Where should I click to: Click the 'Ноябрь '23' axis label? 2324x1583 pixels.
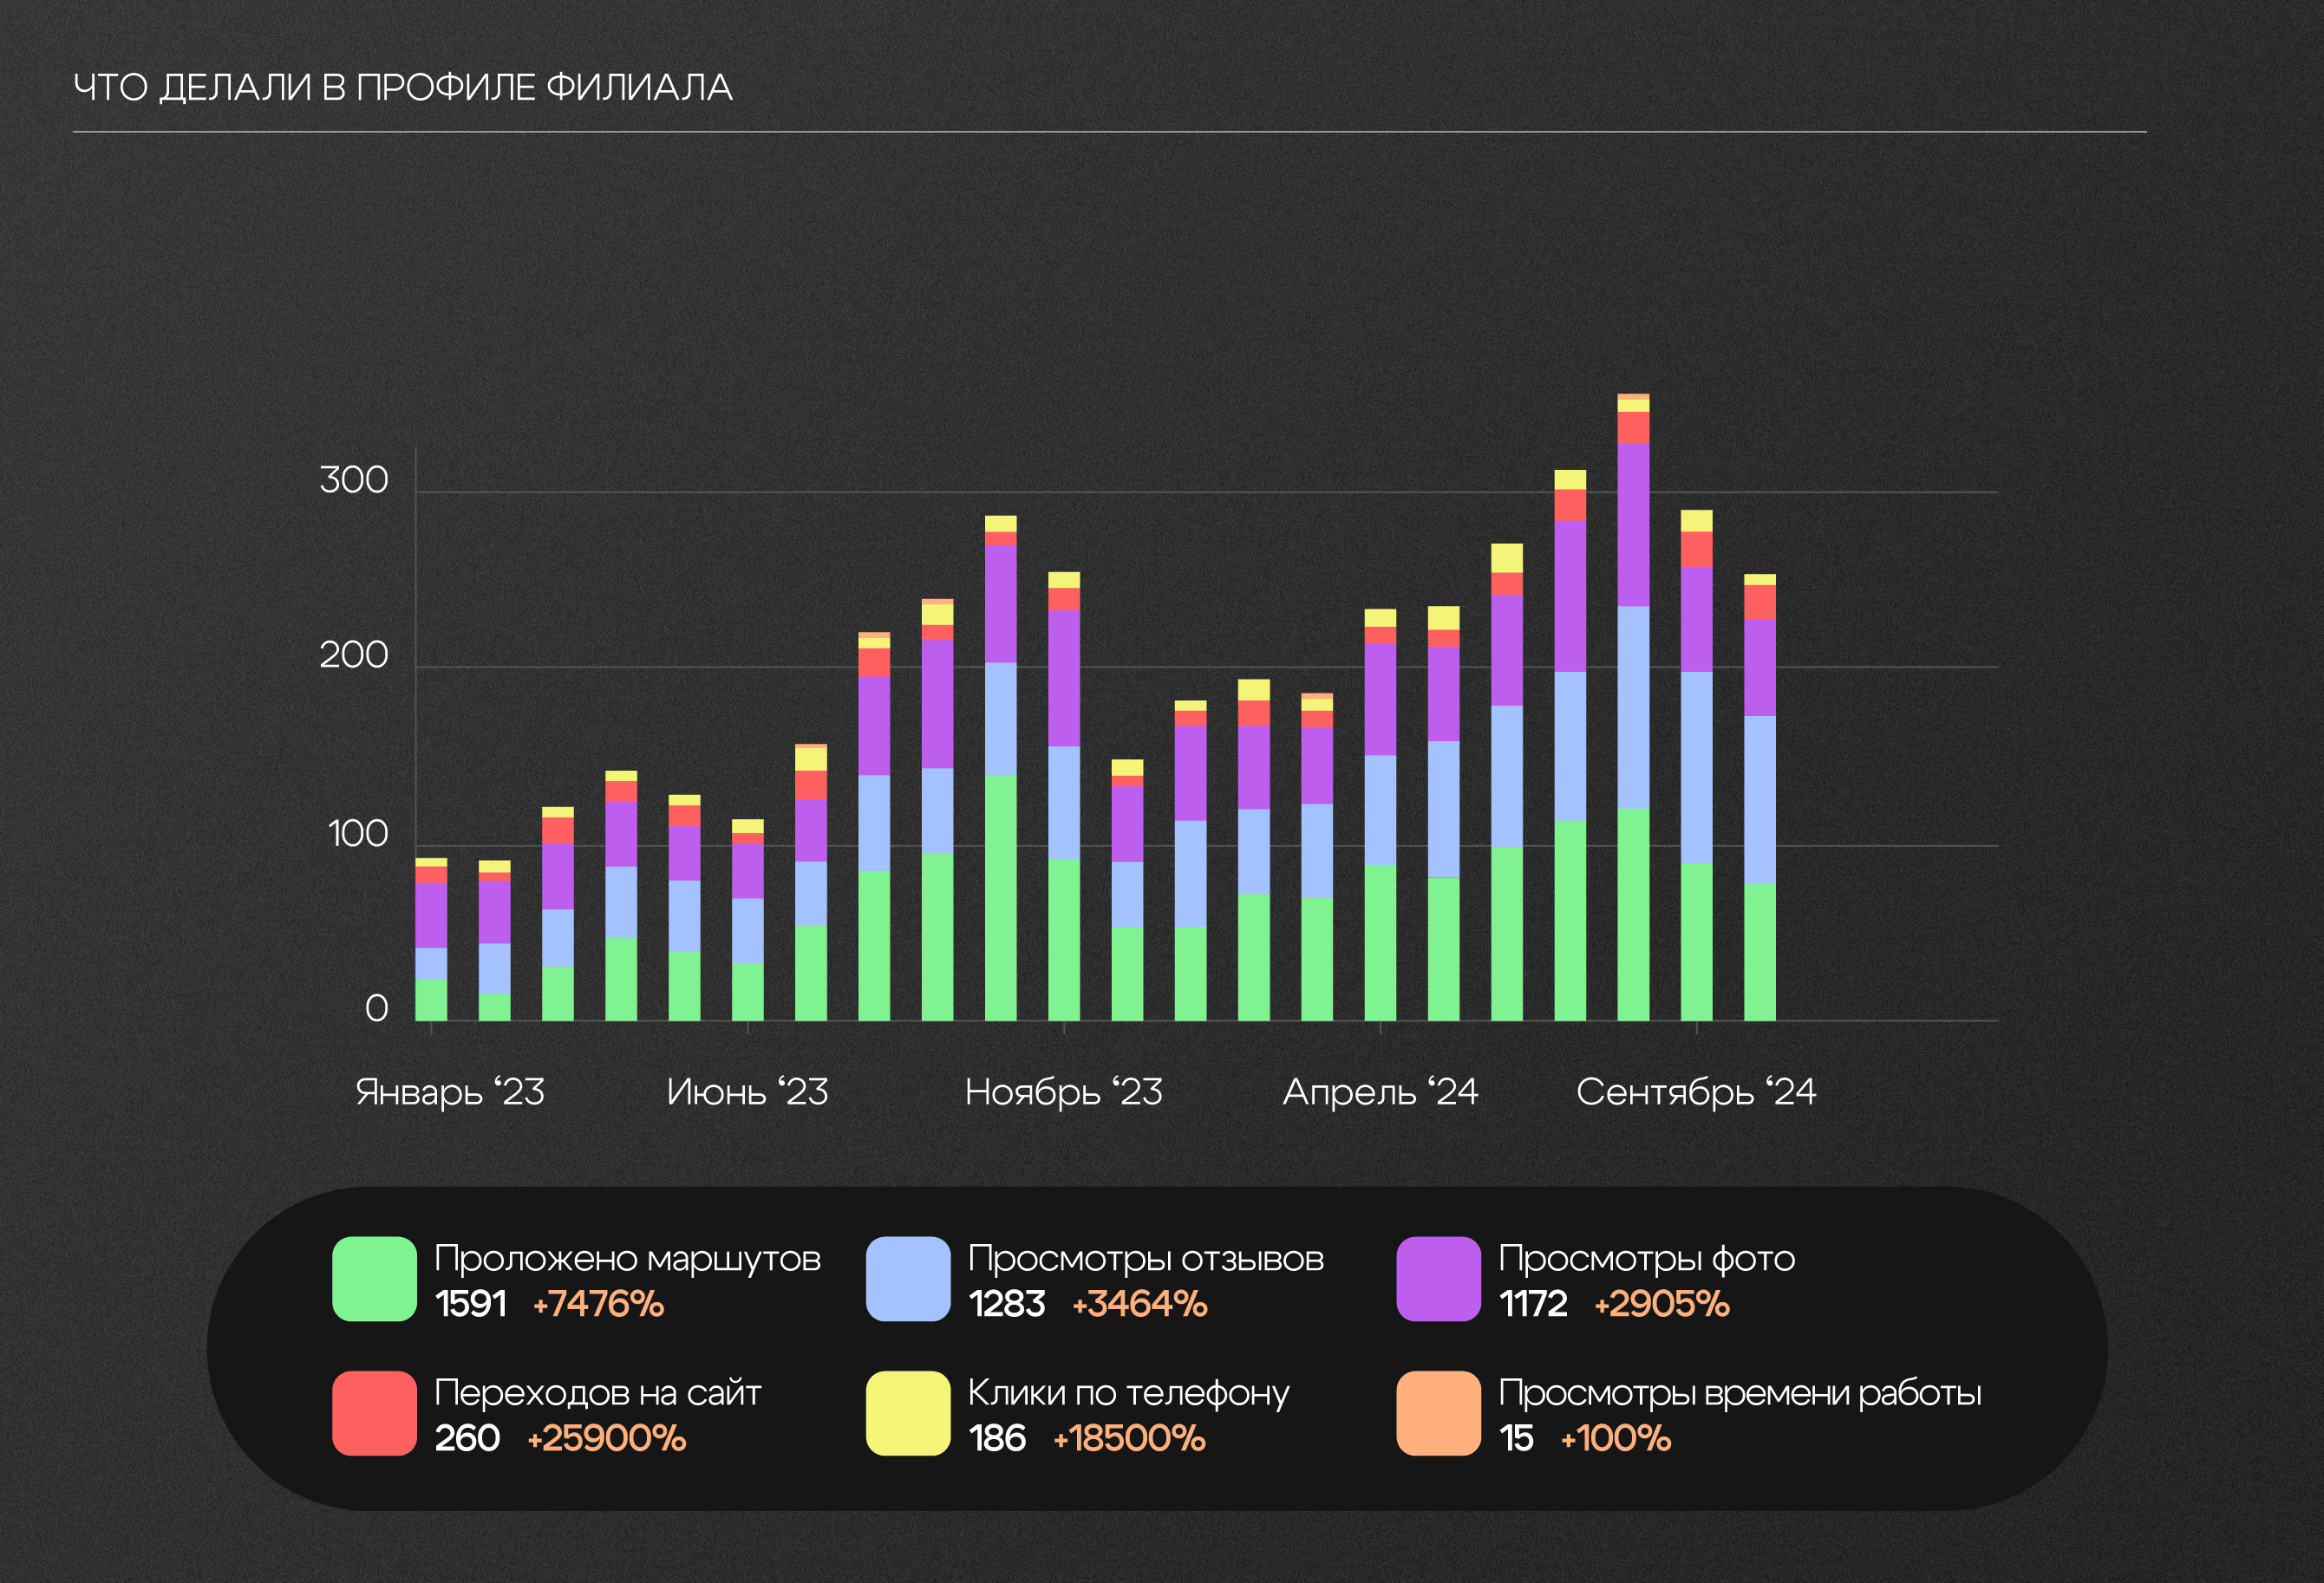point(1063,1092)
